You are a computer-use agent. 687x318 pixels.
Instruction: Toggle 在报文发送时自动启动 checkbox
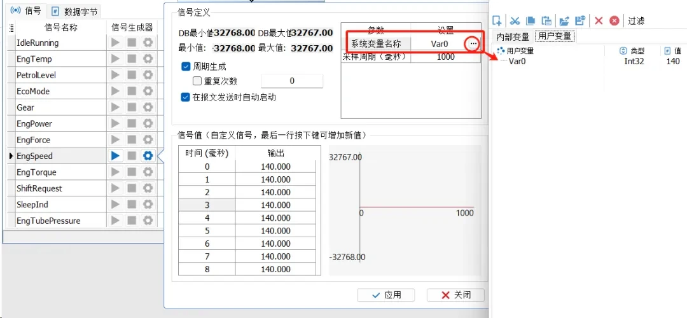click(185, 97)
